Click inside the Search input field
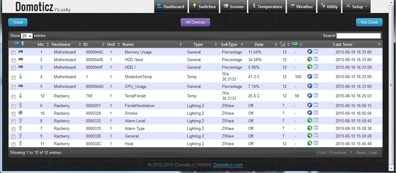396x173 pixels. 358,36
